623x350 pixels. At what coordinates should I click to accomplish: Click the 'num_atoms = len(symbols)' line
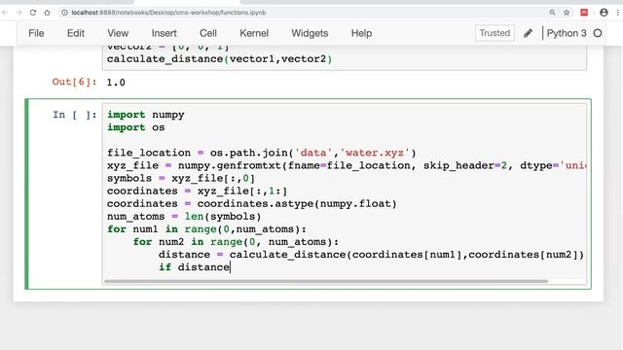pos(184,217)
